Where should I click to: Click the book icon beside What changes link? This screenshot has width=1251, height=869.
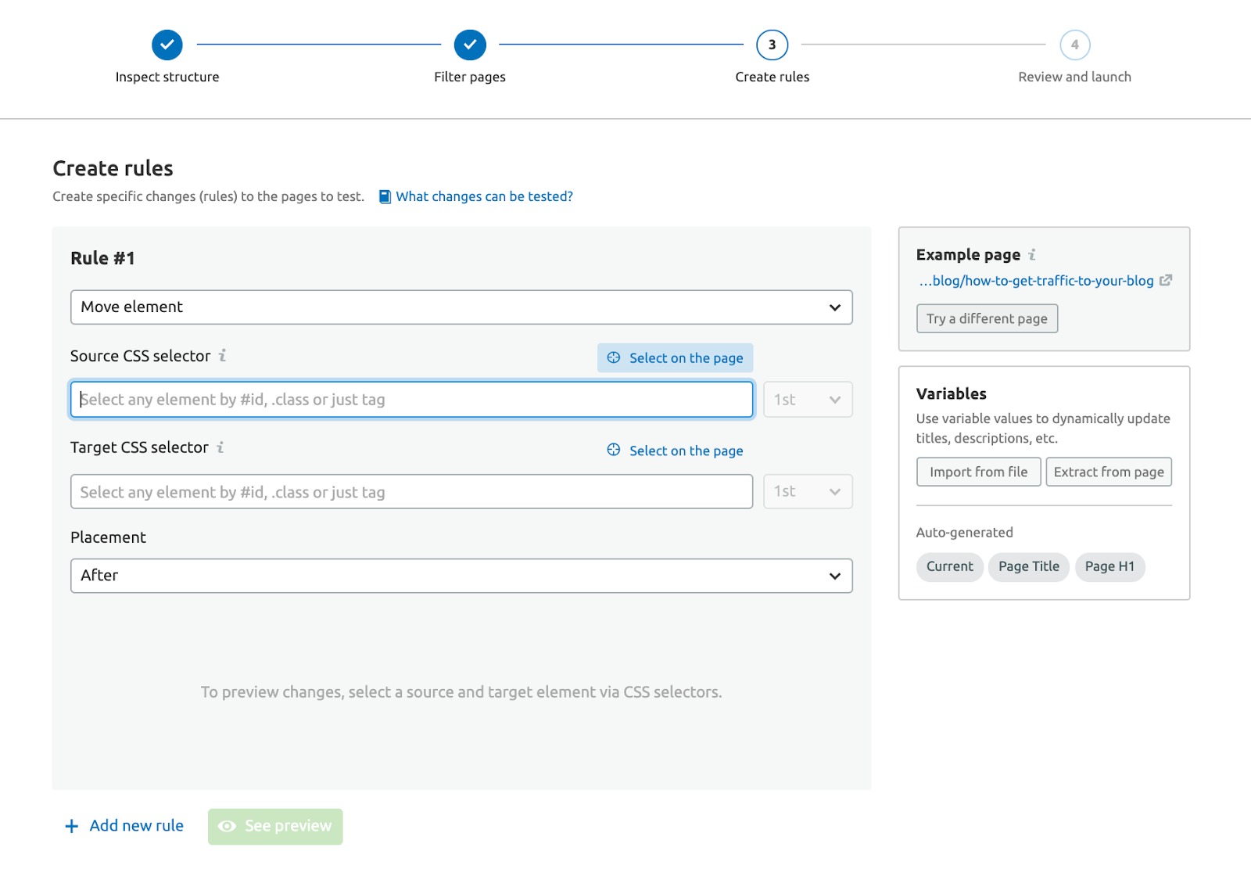[385, 196]
